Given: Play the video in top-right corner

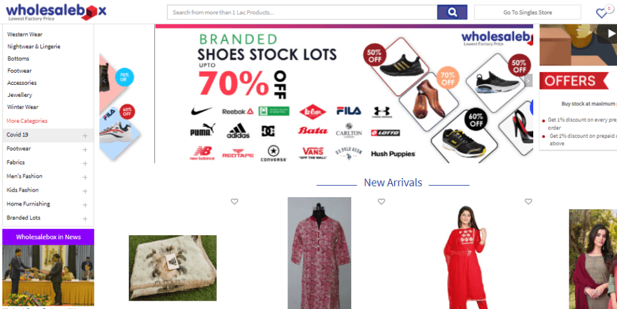Looking at the screenshot, I should 611,34.
